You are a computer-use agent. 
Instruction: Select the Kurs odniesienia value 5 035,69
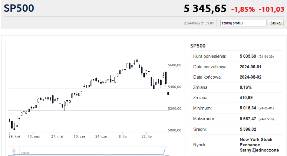click(x=248, y=57)
